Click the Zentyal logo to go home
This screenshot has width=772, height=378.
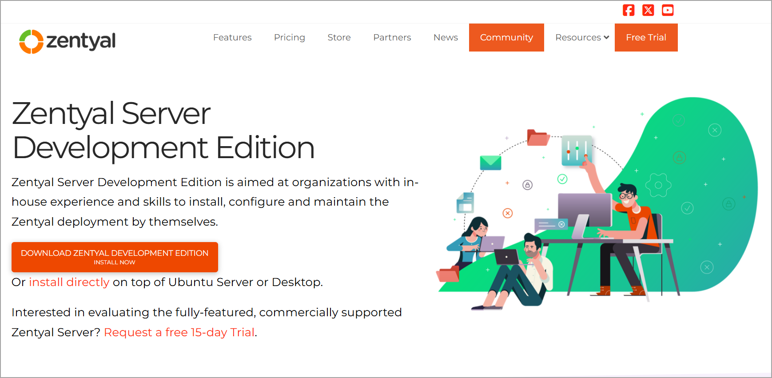(67, 41)
